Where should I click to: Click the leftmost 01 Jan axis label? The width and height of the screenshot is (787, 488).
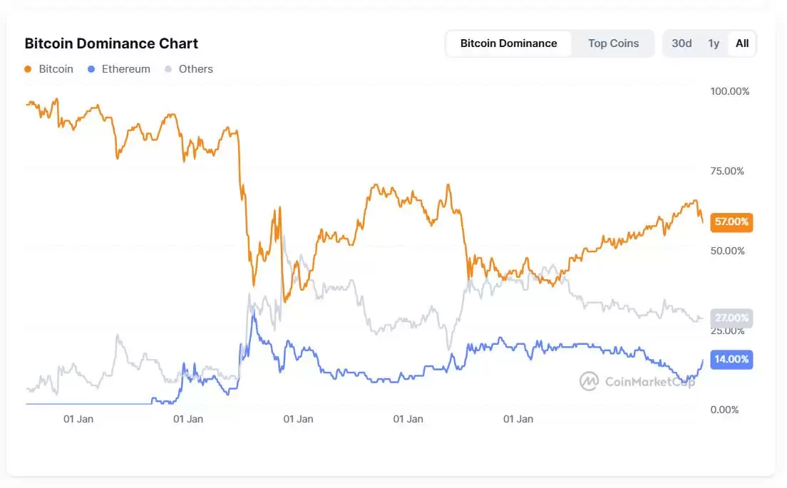tap(78, 419)
